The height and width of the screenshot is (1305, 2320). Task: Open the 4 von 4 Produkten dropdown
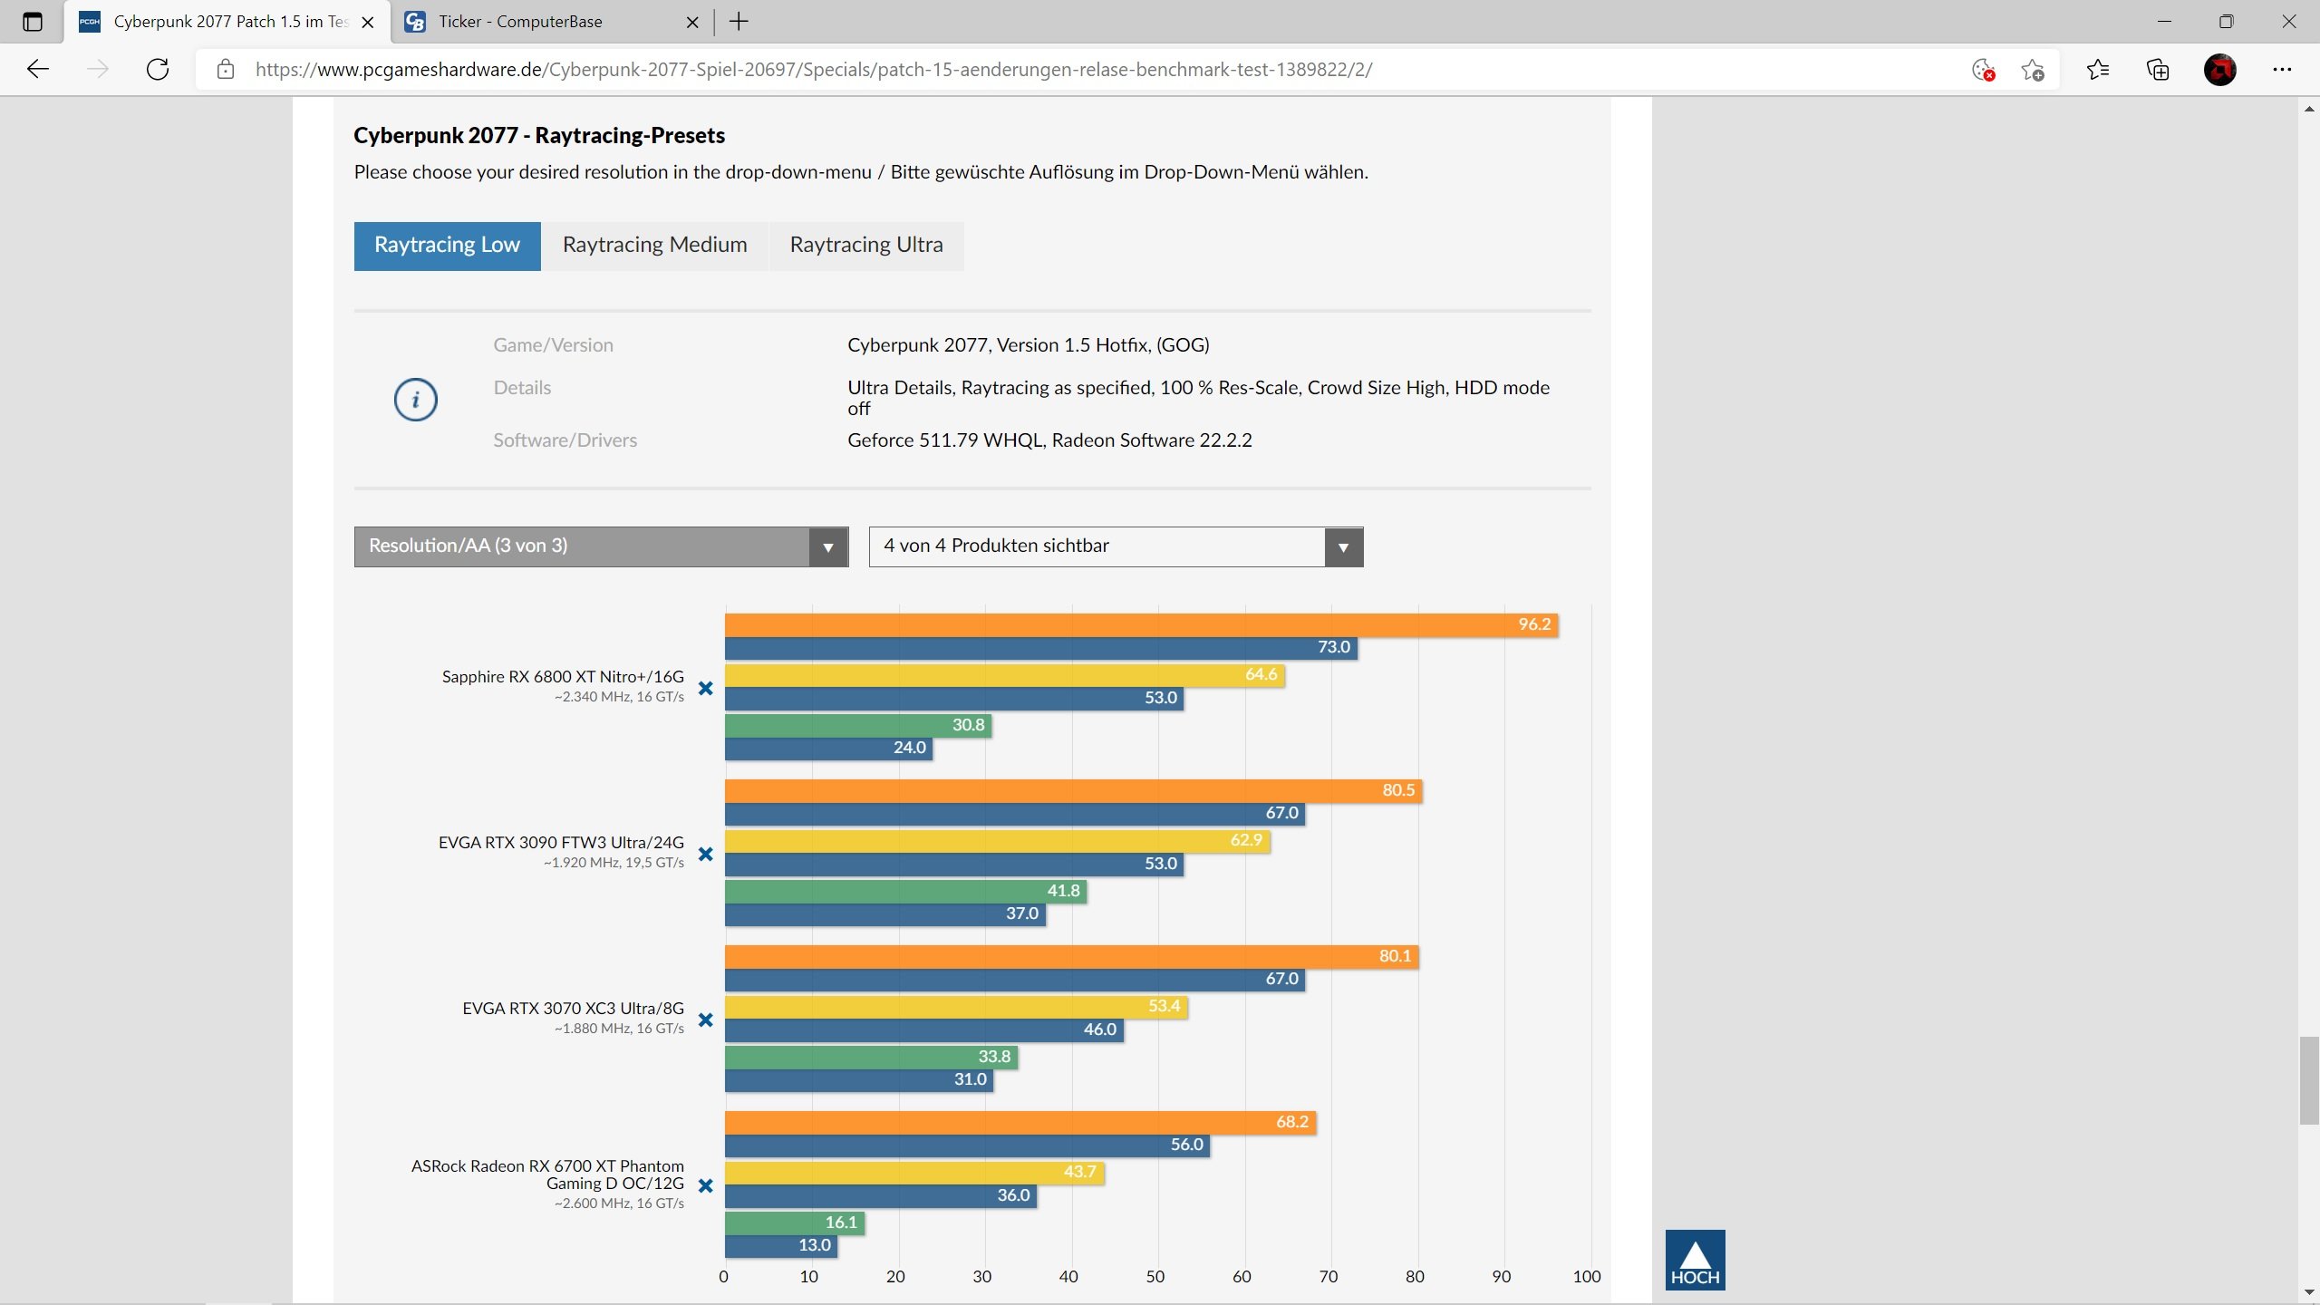point(1116,546)
